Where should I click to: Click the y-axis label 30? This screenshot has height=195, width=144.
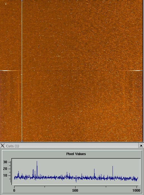pyautogui.click(x=5, y=162)
